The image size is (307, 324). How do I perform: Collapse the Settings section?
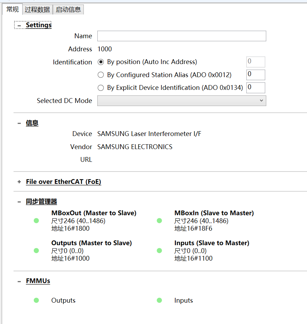pyautogui.click(x=19, y=25)
